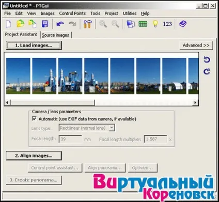Click the Zoom out magnifier icon
Viewport: 219px width, 202px height.
115,24
